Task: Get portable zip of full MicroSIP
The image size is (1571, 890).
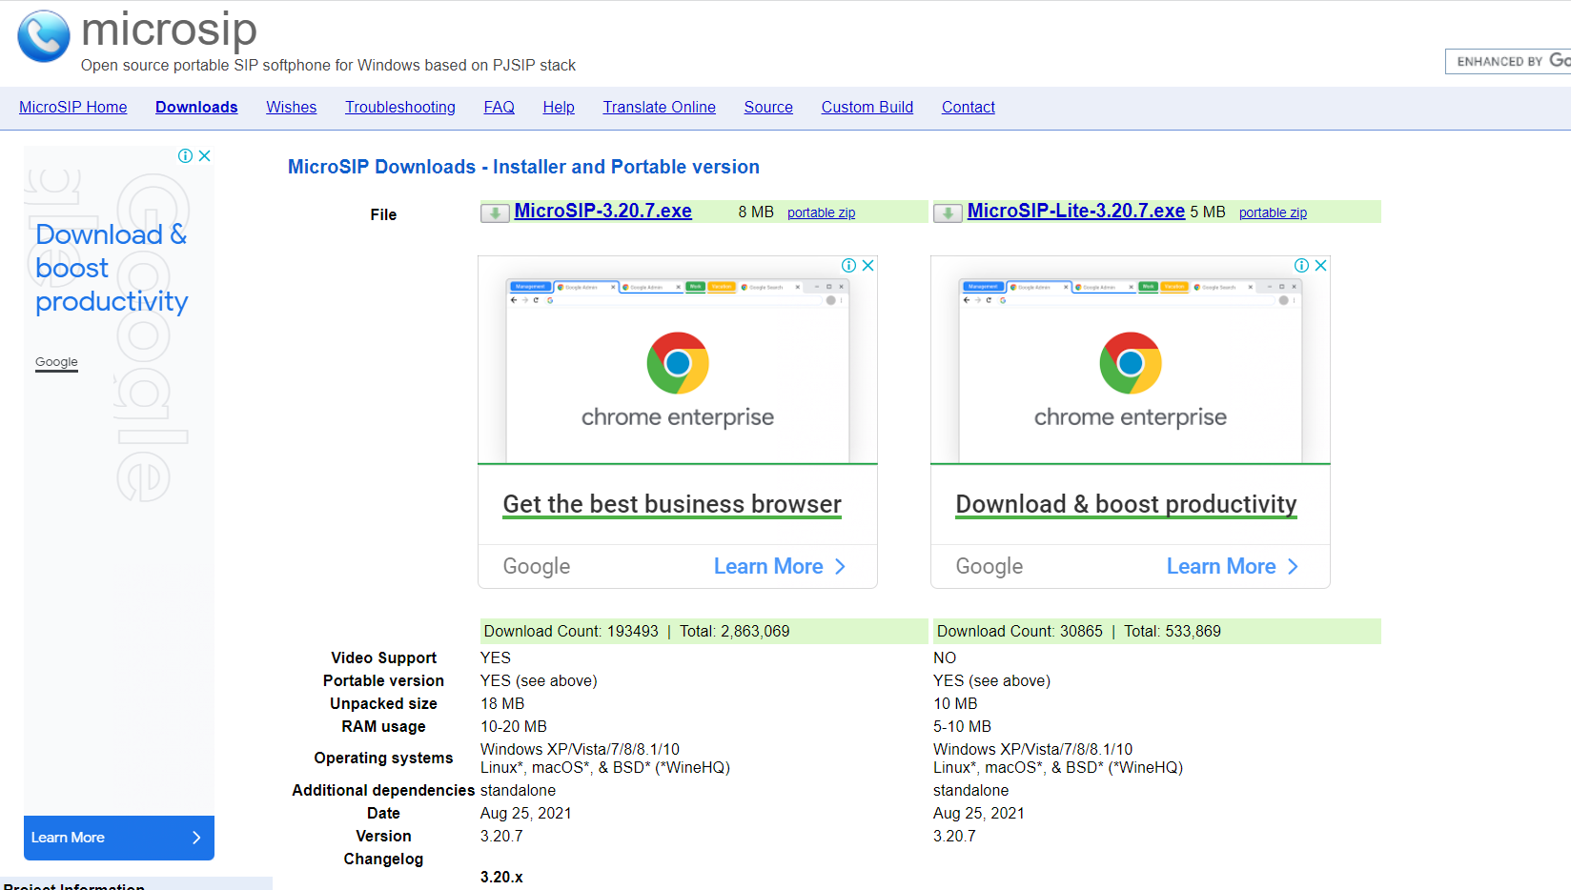Action: pos(821,212)
